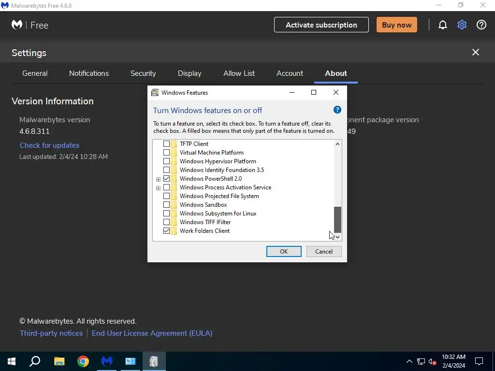Select the Windows Subsystem for Linux label
Viewport: 495px width, 371px height.
(218, 214)
